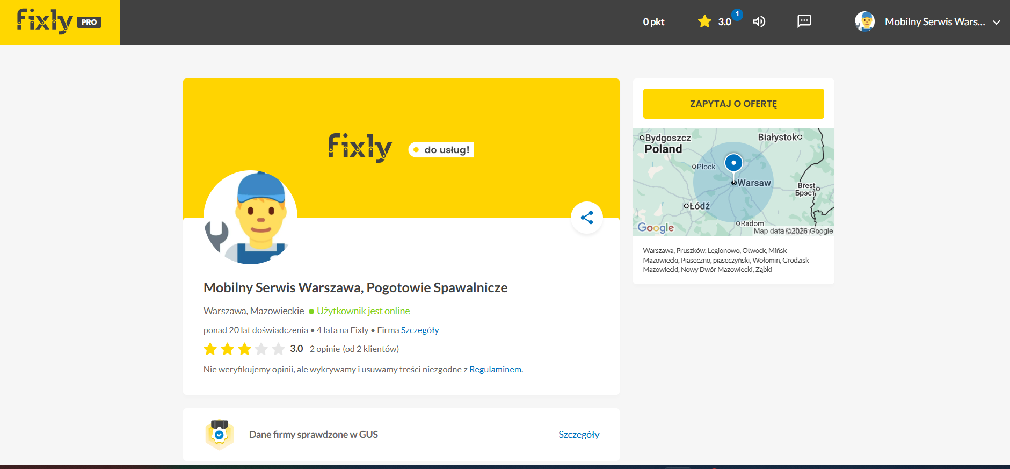
Task: Click the Fixly PRO logo
Action: click(x=59, y=21)
